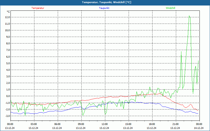This screenshot has width=210, height=131.
Task: Click the 7,0 y-axis value
Action: (8, 50)
